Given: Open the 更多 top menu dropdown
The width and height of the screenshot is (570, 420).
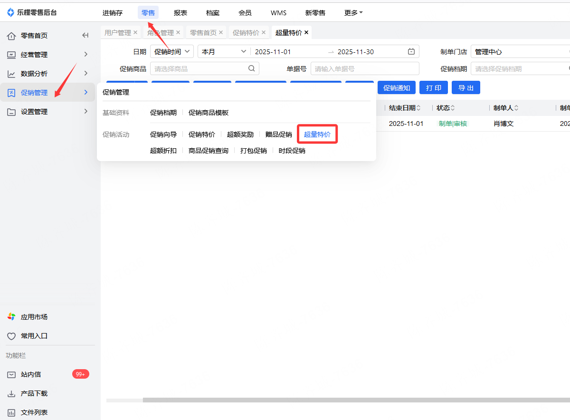Looking at the screenshot, I should [353, 13].
